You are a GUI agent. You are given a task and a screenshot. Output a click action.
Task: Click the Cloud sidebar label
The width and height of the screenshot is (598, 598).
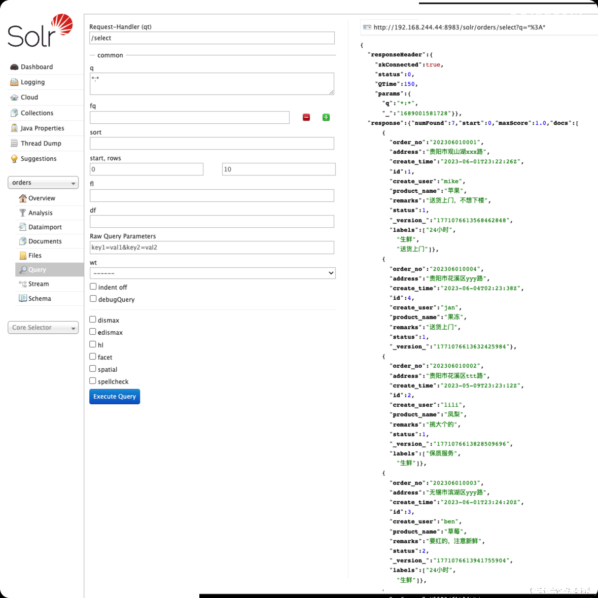pos(29,97)
